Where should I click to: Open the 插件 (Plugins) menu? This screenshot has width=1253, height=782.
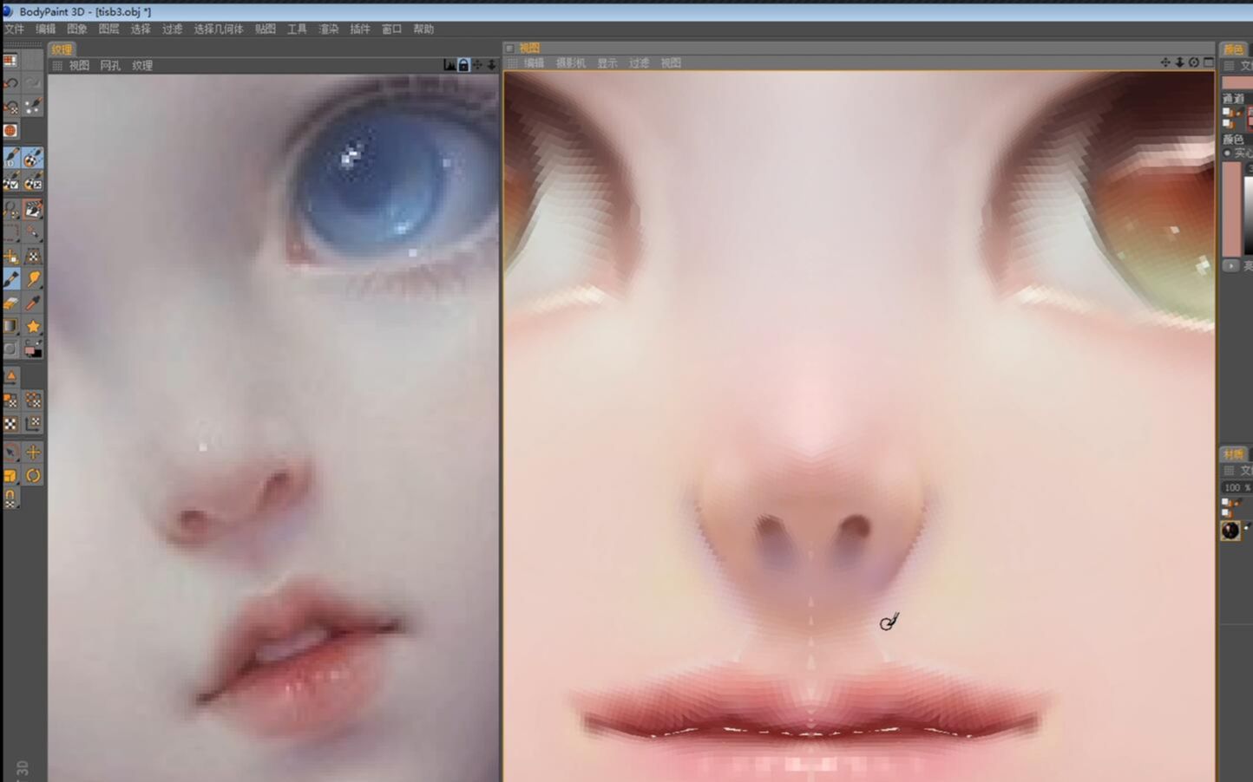360,29
